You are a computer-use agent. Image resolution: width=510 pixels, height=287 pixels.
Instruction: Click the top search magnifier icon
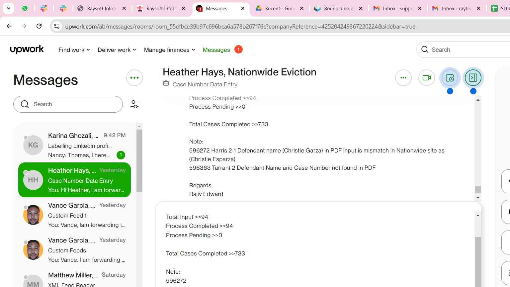click(425, 49)
